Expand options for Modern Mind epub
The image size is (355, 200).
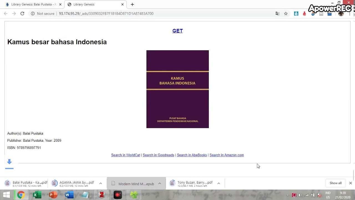point(160,183)
